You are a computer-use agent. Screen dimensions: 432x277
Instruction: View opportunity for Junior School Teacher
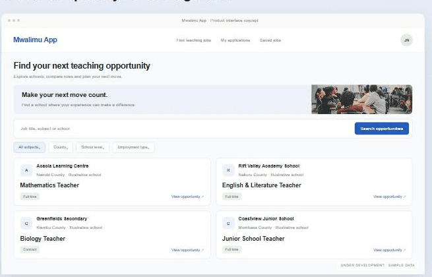tap(389, 250)
